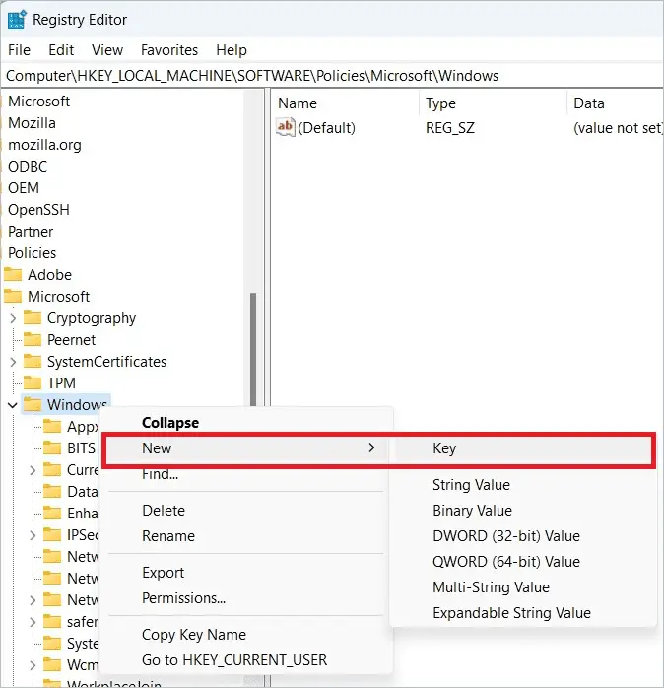The width and height of the screenshot is (664, 688).
Task: Click the Cryptography folder icon
Action: pos(33,318)
